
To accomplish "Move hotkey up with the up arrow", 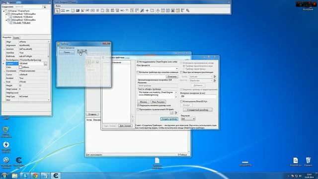I will coord(133,117).
